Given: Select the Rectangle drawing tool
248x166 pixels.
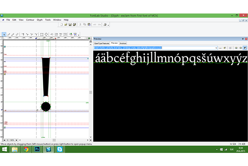Looking at the screenshot, I should click(x=41, y=34).
